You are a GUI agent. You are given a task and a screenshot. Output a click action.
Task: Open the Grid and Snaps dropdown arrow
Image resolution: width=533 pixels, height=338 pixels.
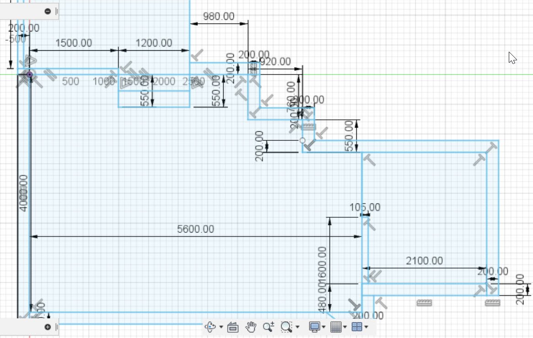pyautogui.click(x=345, y=327)
